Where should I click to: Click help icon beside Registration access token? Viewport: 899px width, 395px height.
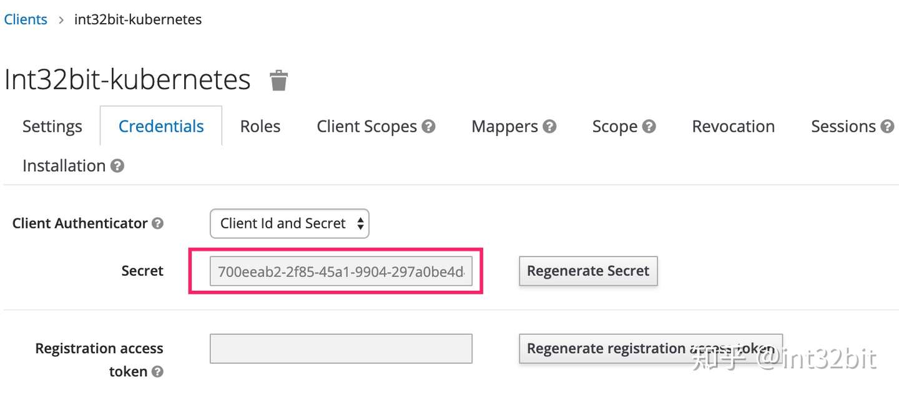(x=158, y=372)
